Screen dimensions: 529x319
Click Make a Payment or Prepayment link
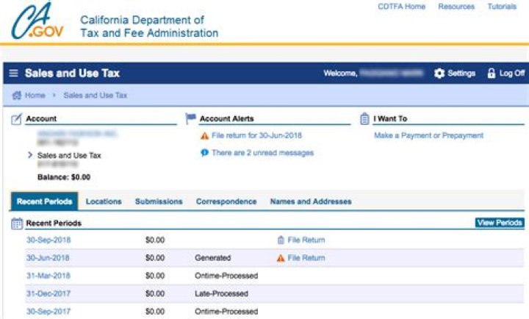pyautogui.click(x=429, y=136)
